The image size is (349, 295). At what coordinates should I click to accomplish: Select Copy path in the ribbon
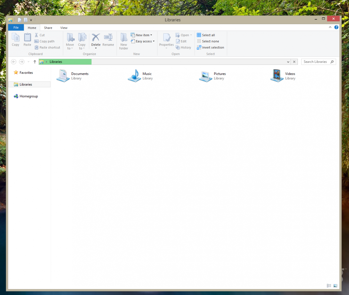(x=44, y=41)
